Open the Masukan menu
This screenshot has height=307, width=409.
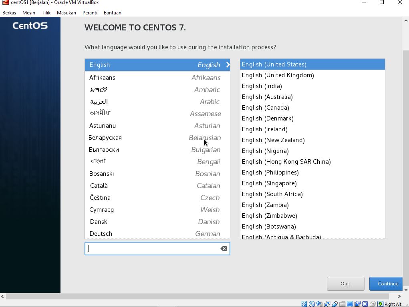pyautogui.click(x=66, y=13)
